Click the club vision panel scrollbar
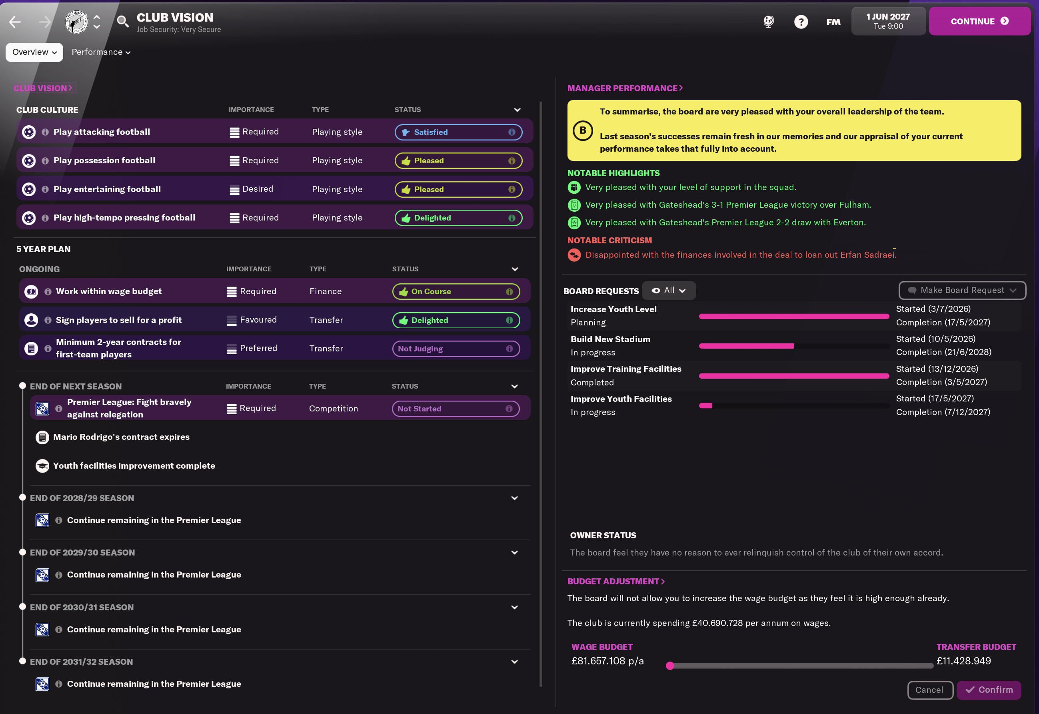The image size is (1039, 714). coord(541,394)
